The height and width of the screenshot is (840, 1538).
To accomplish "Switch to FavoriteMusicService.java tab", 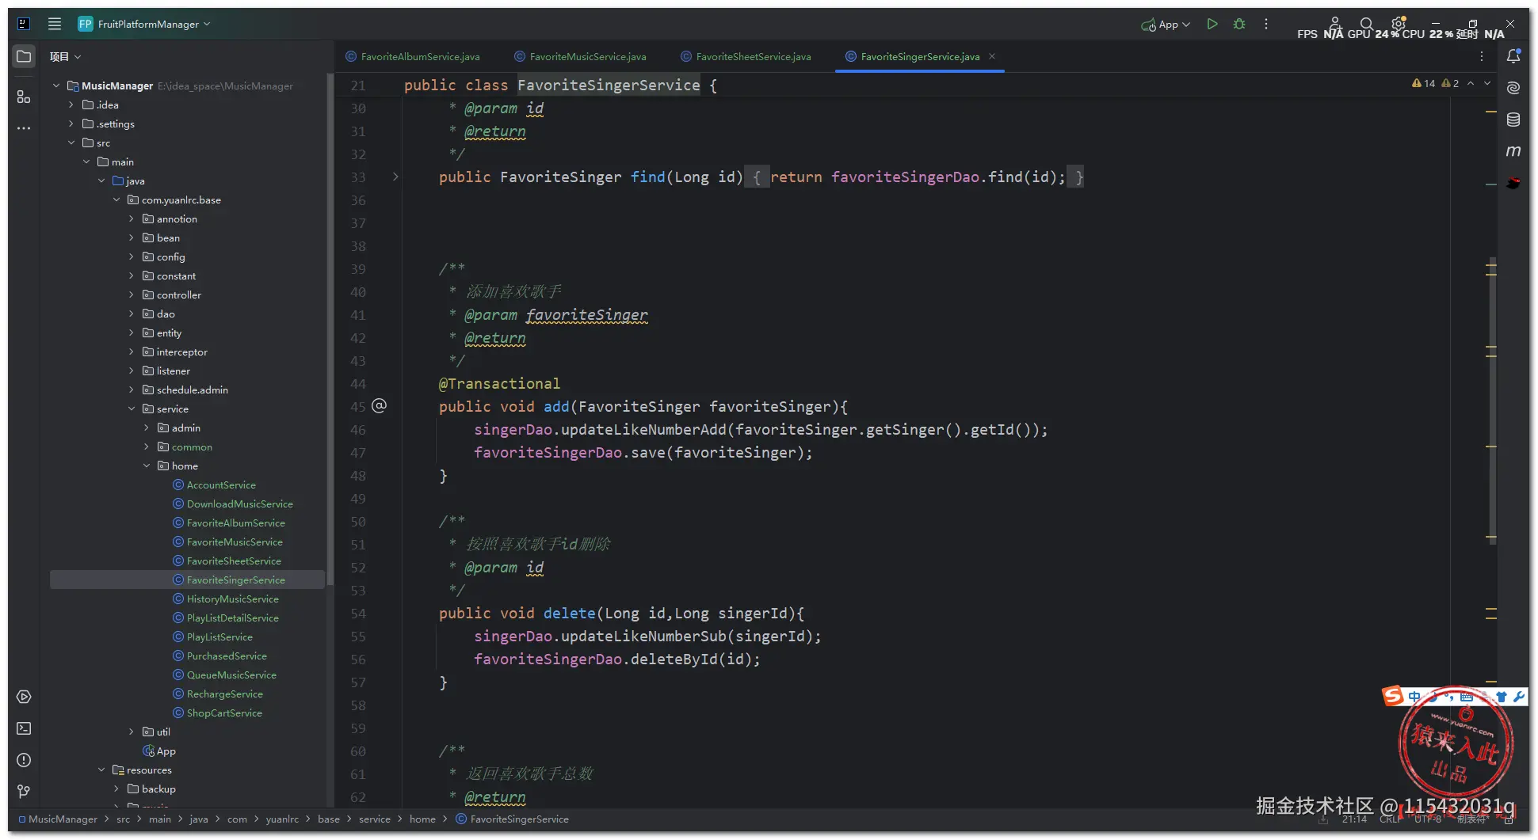I will (x=580, y=56).
